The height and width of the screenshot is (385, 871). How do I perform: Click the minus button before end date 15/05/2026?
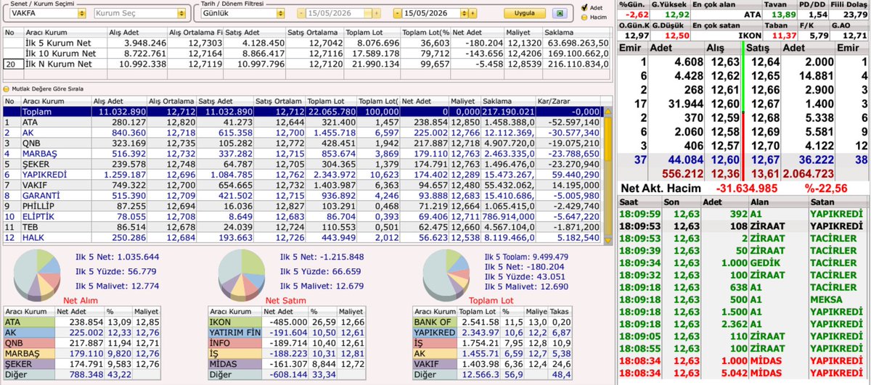point(397,13)
